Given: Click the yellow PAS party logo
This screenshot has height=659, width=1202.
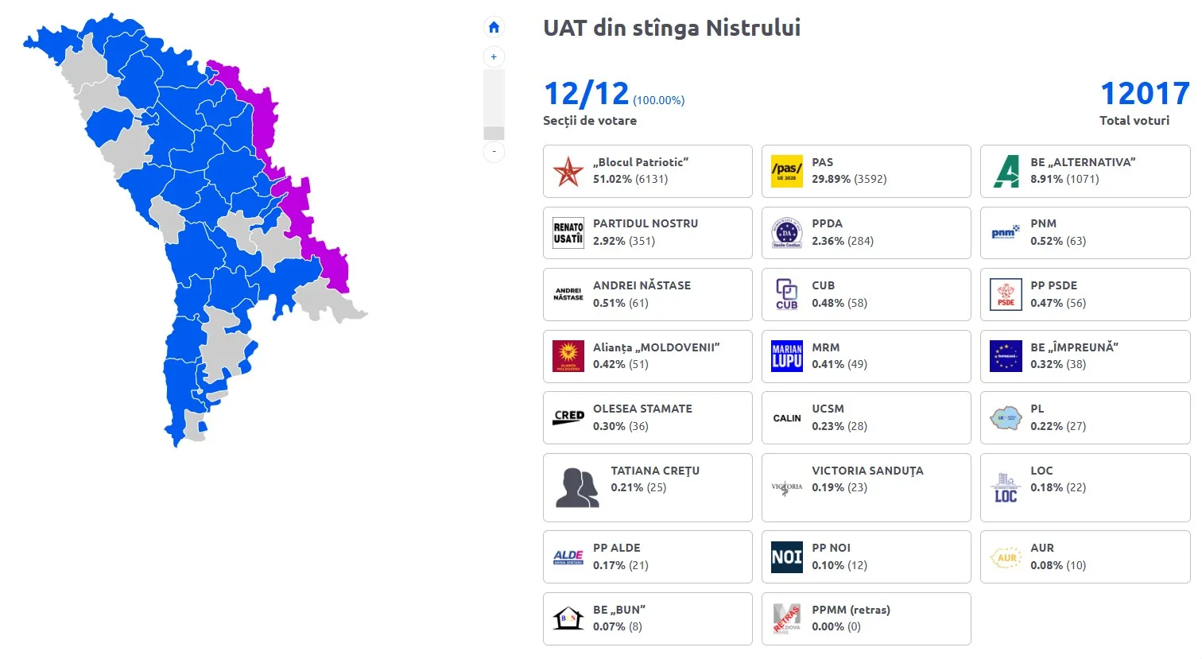Looking at the screenshot, I should (787, 171).
